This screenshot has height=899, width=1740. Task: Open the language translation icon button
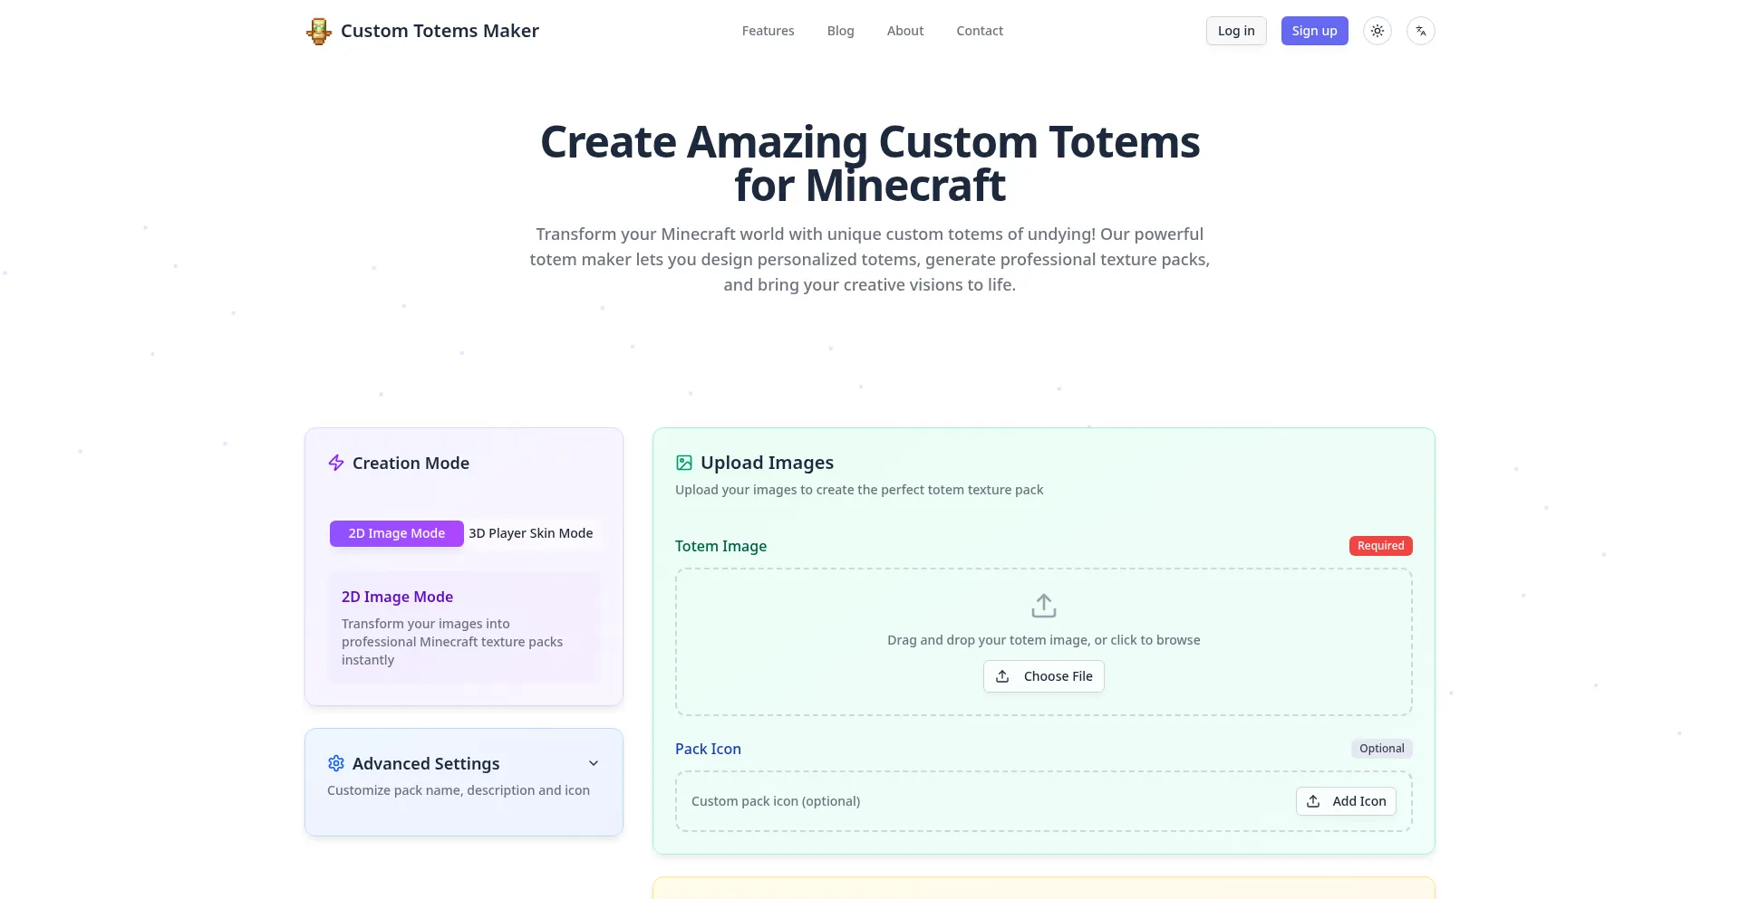(1421, 31)
